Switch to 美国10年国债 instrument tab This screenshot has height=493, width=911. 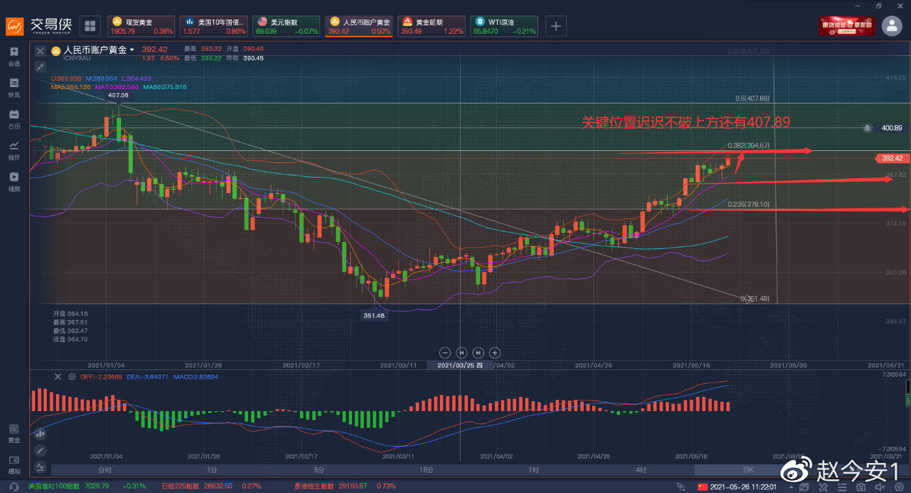[x=213, y=26]
